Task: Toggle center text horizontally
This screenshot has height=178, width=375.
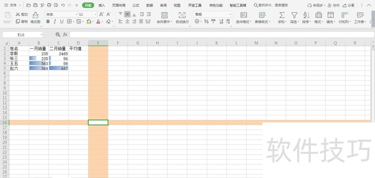Action: 127,22
